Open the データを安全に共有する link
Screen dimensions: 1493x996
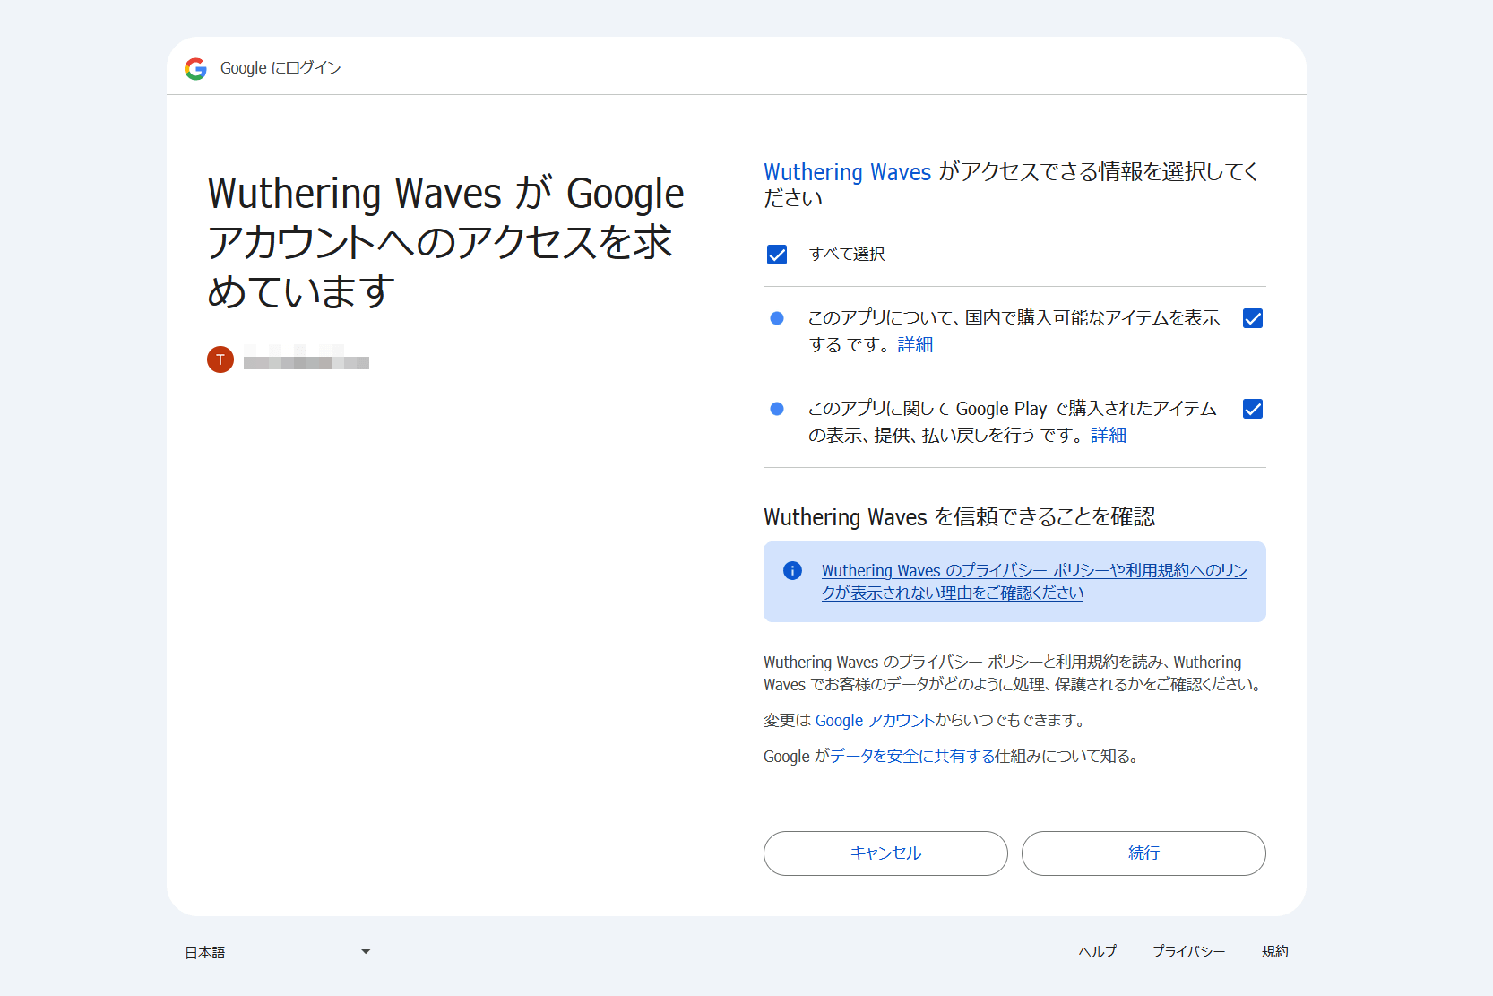[x=912, y=757]
